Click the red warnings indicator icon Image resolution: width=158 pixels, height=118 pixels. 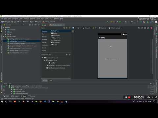click(x=151, y=28)
